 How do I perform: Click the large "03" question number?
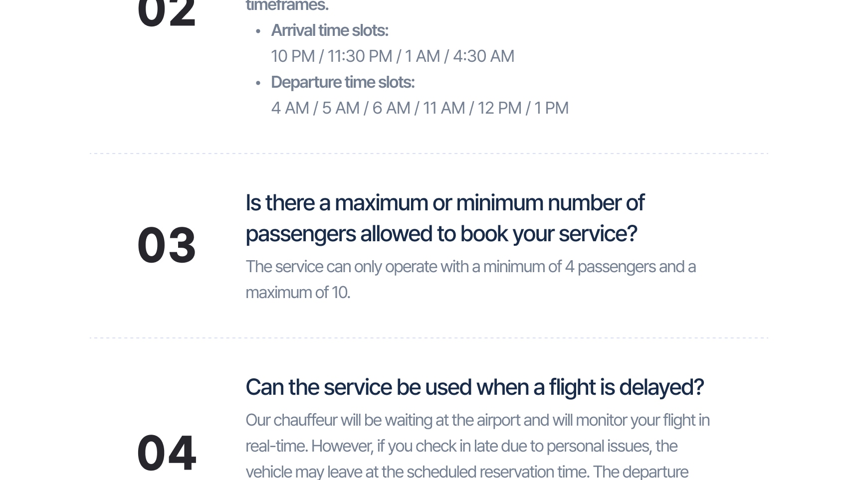[x=167, y=245]
